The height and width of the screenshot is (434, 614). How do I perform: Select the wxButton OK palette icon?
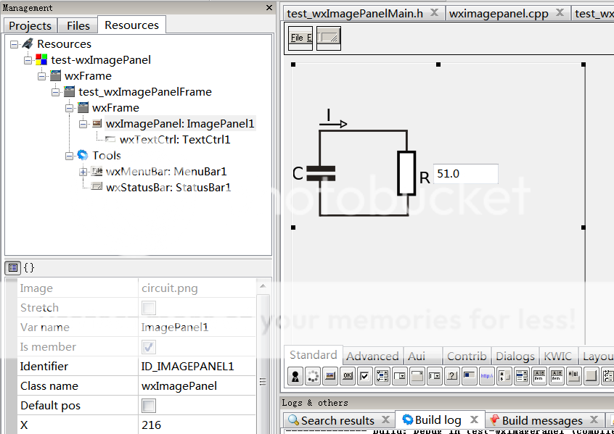[348, 375]
